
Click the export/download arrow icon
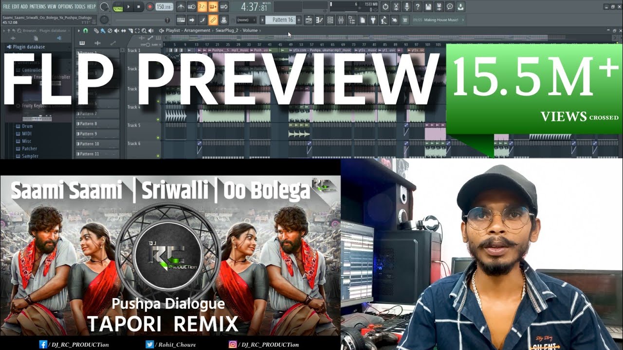pos(460,7)
